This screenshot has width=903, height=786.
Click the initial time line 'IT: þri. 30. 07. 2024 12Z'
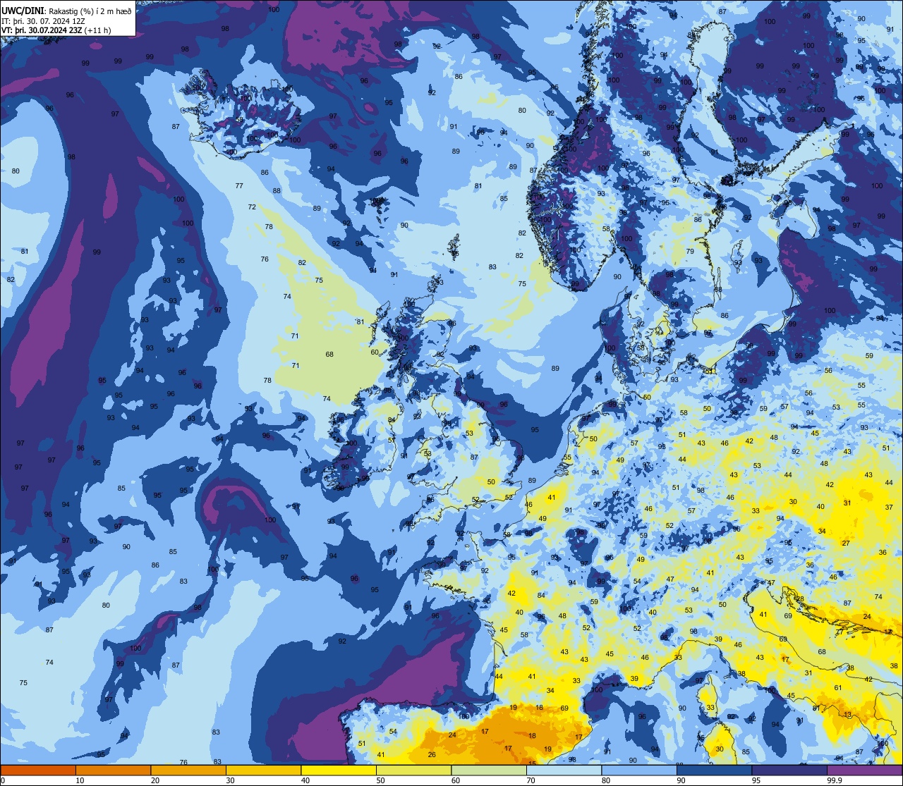[44, 21]
